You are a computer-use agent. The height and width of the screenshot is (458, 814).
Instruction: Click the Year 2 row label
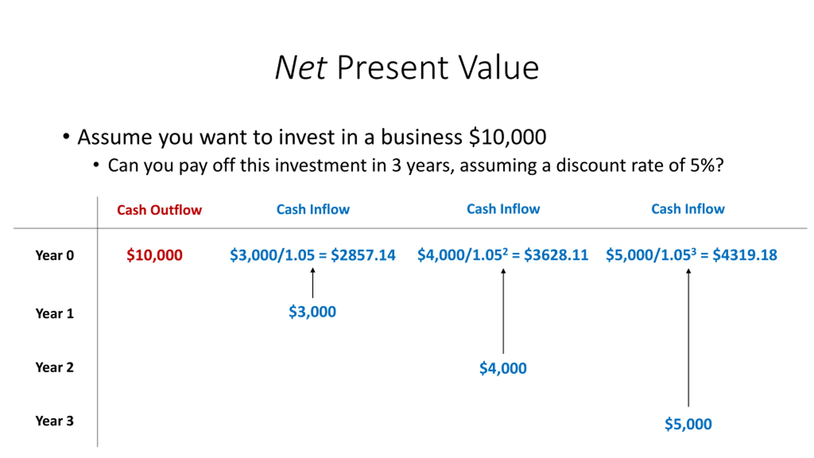(55, 367)
